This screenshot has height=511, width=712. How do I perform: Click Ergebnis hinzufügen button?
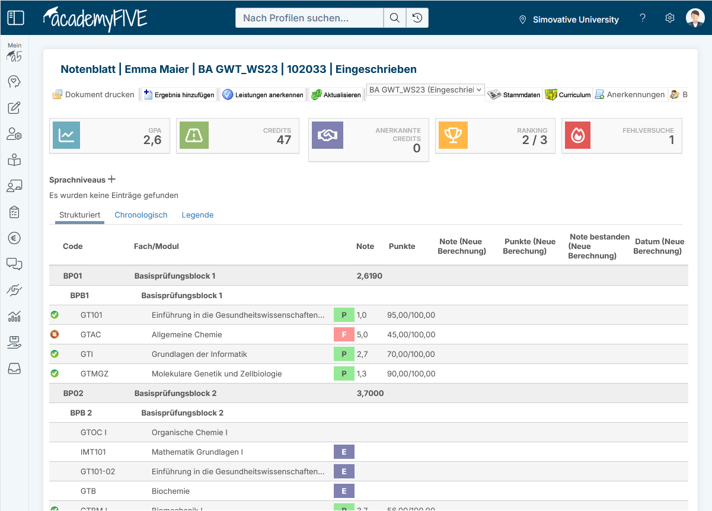[179, 95]
